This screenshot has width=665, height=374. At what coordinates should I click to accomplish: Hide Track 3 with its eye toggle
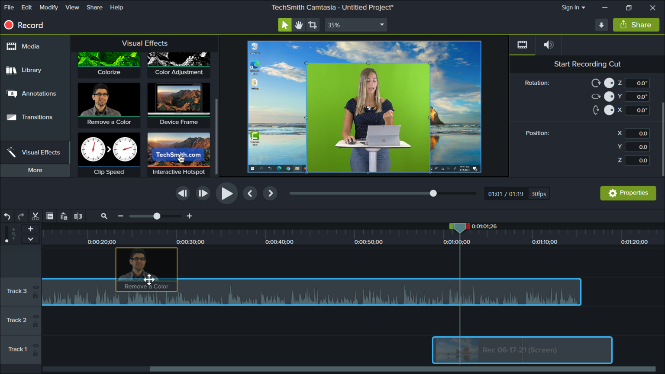click(36, 287)
